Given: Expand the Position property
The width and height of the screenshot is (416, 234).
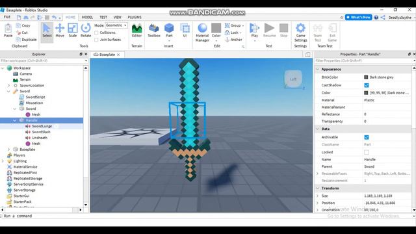Looking at the screenshot, I should (x=318, y=203).
